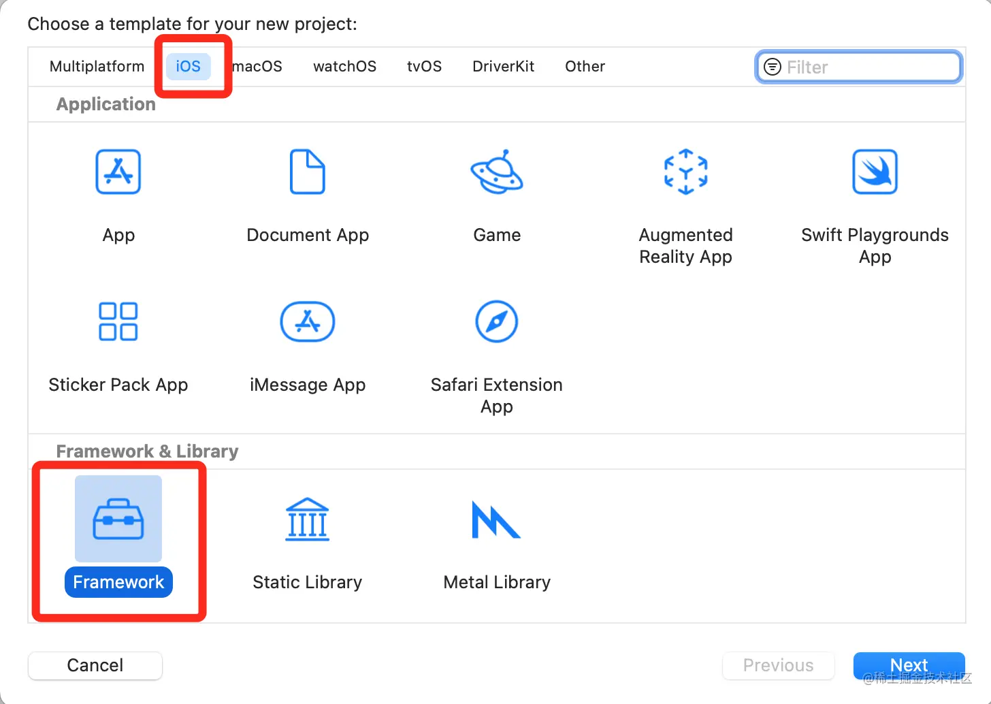
Task: Click the 'Game' label text
Action: click(497, 235)
